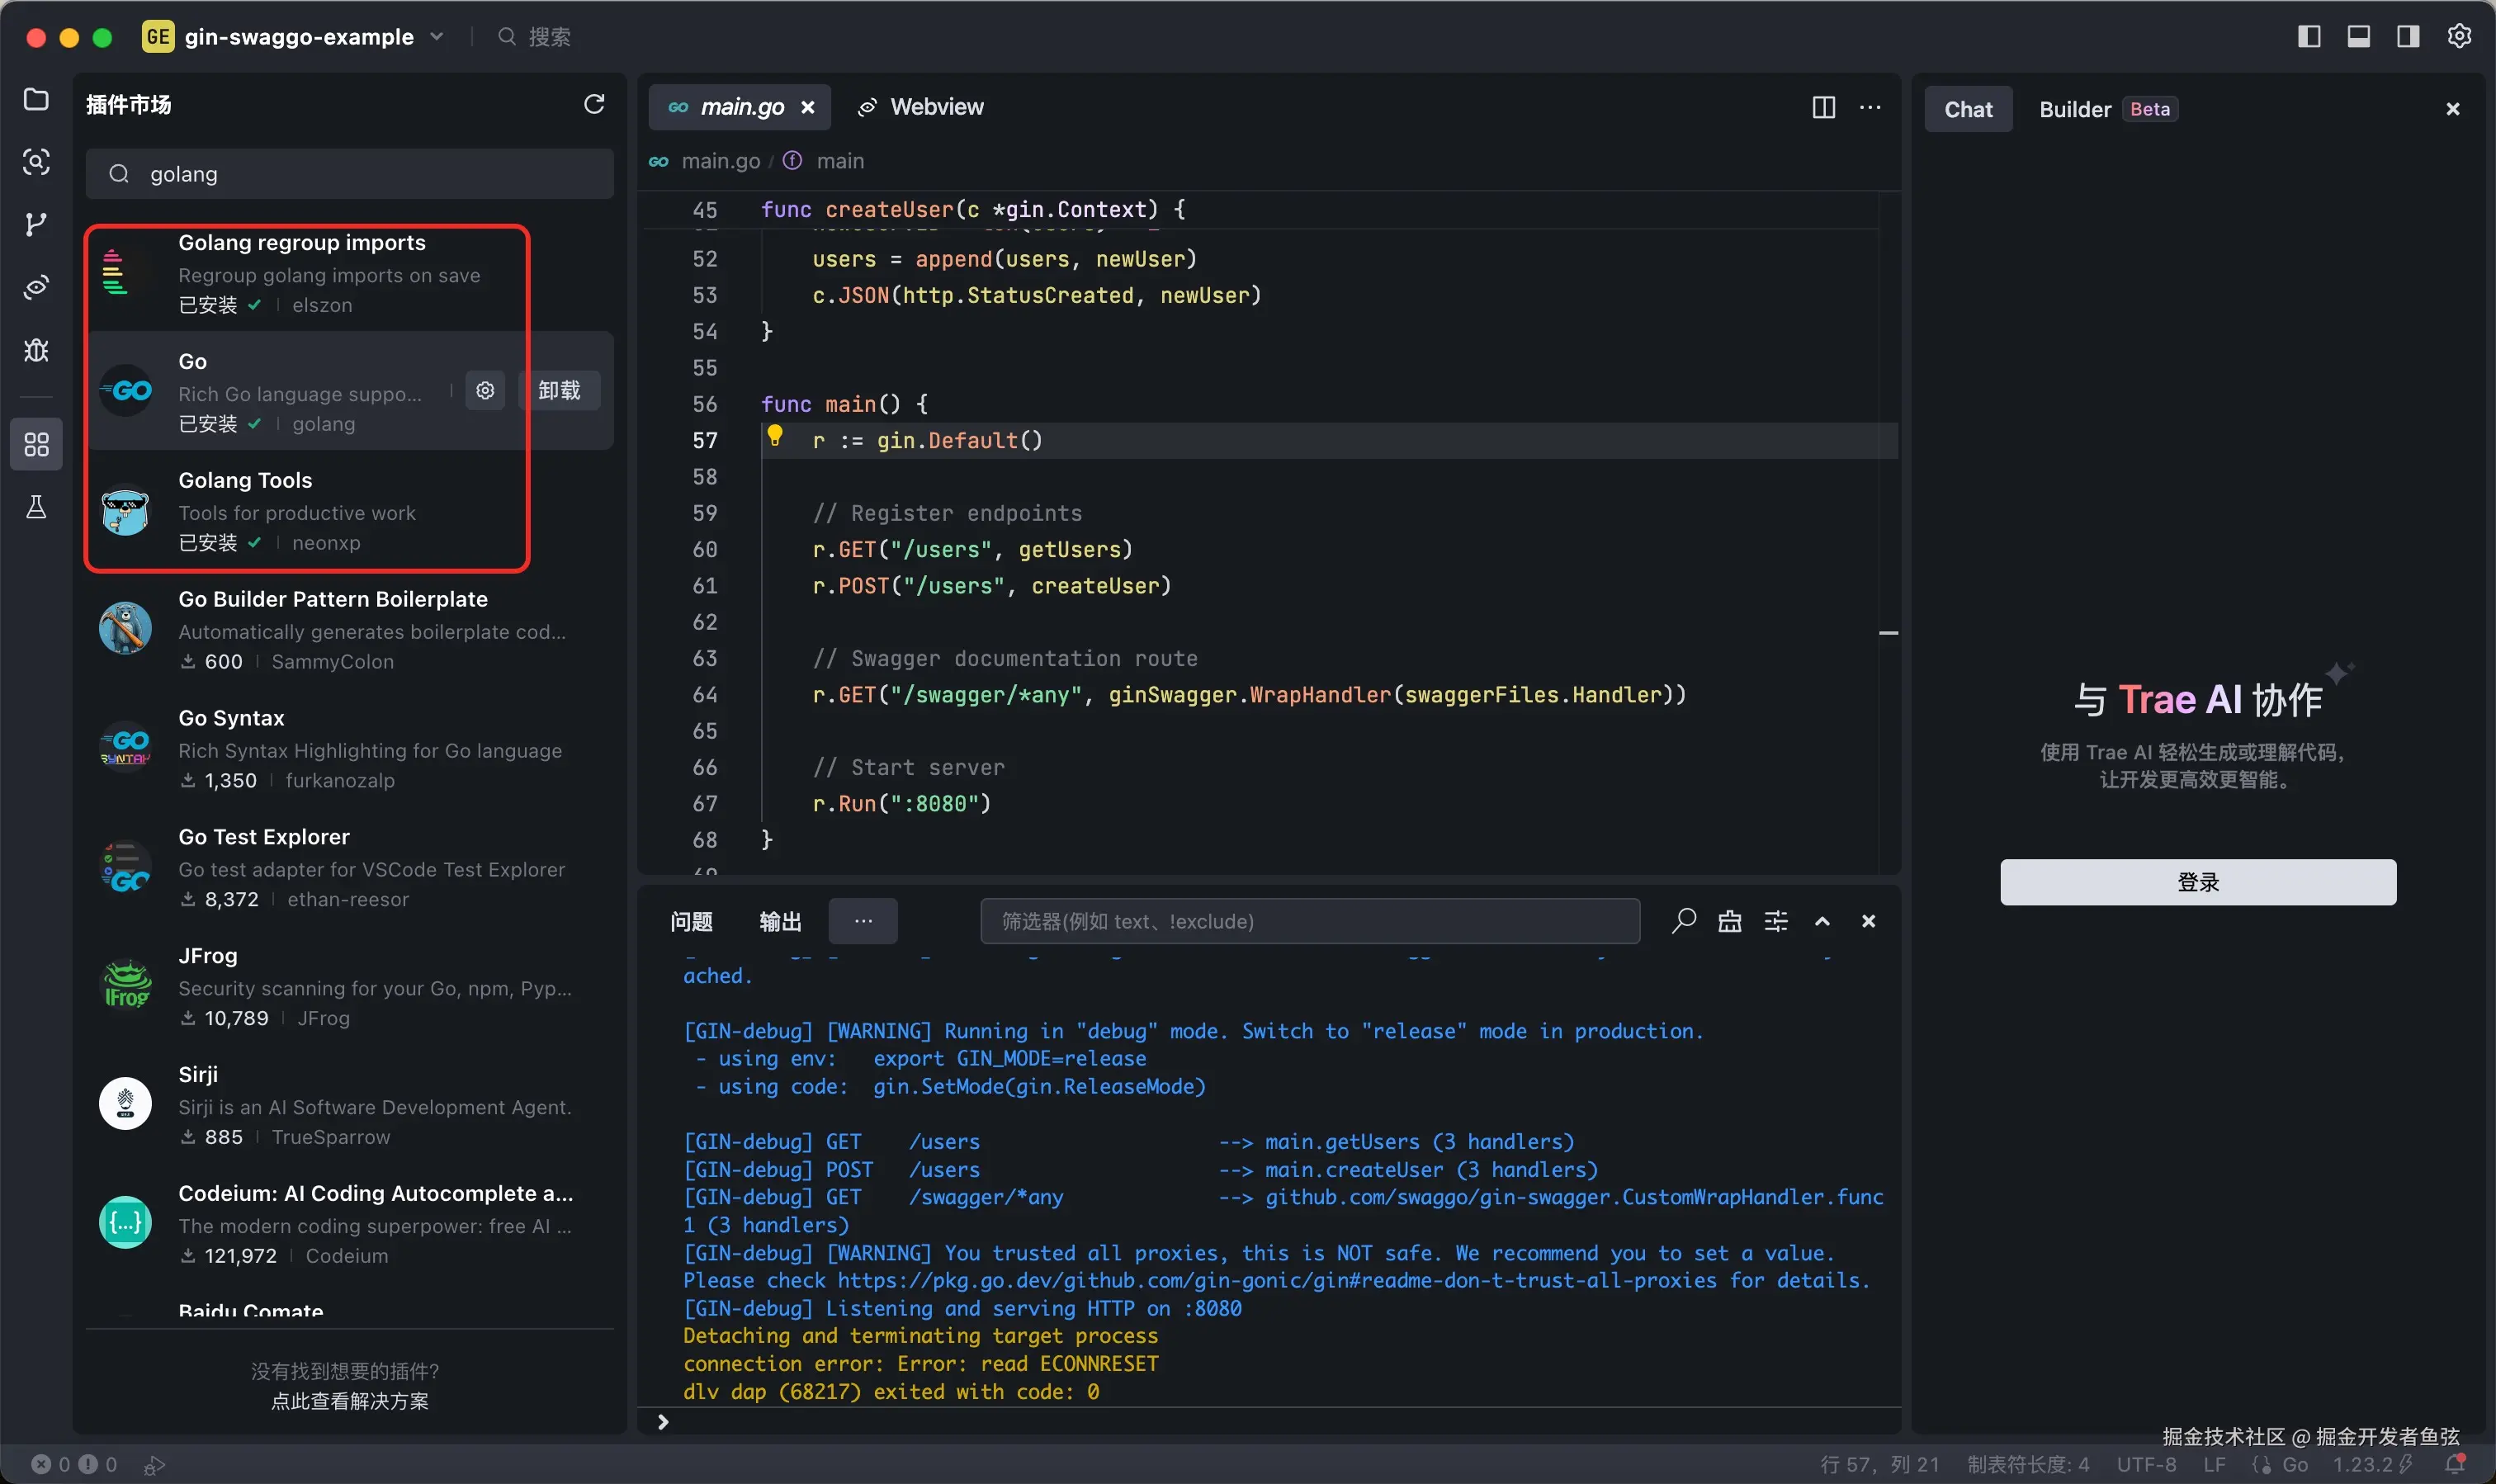Open the source control branch icon

[36, 224]
